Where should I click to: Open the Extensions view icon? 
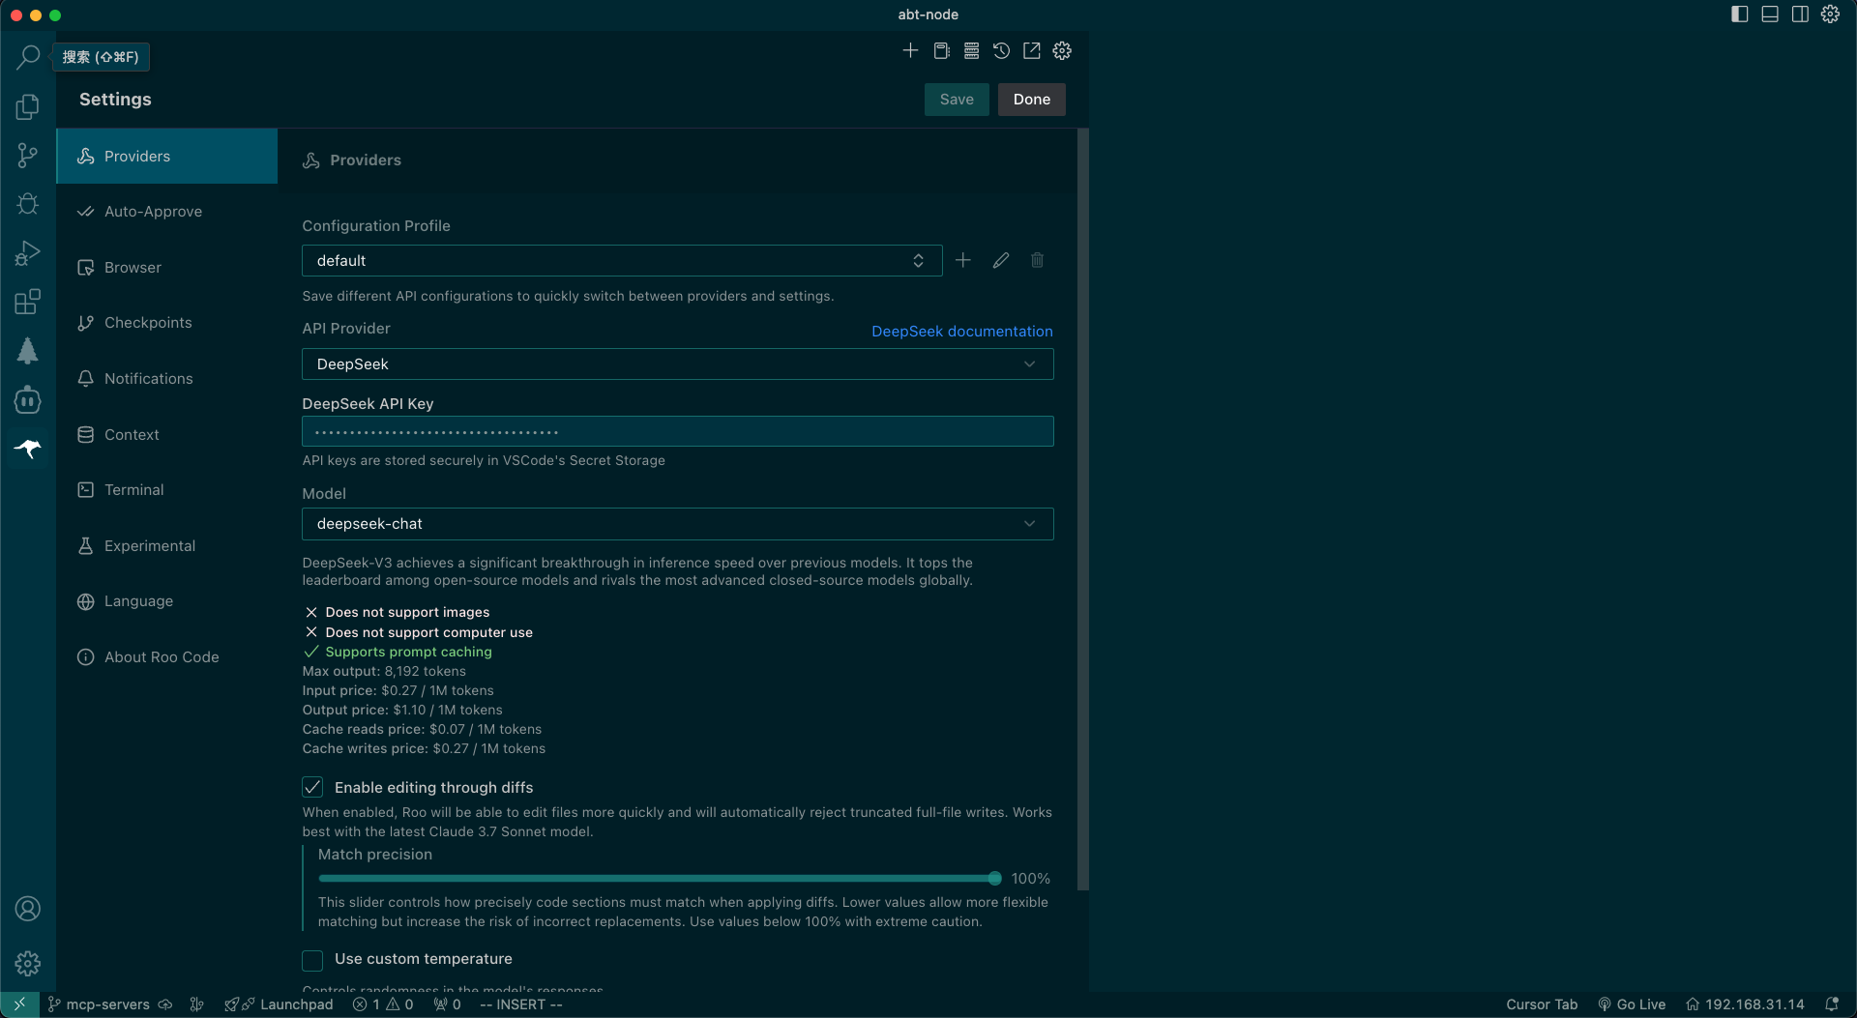point(28,302)
